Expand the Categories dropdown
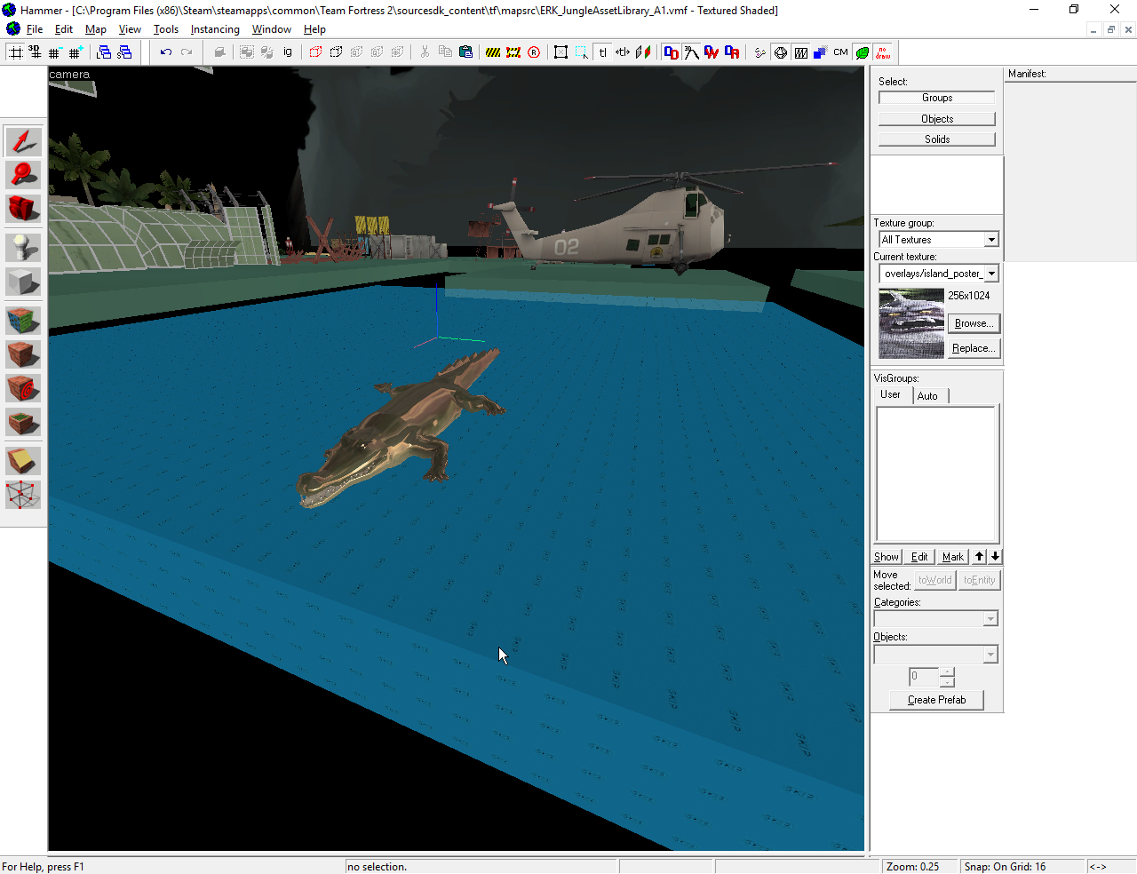Viewport: 1137px width, 874px height. [x=991, y=619]
